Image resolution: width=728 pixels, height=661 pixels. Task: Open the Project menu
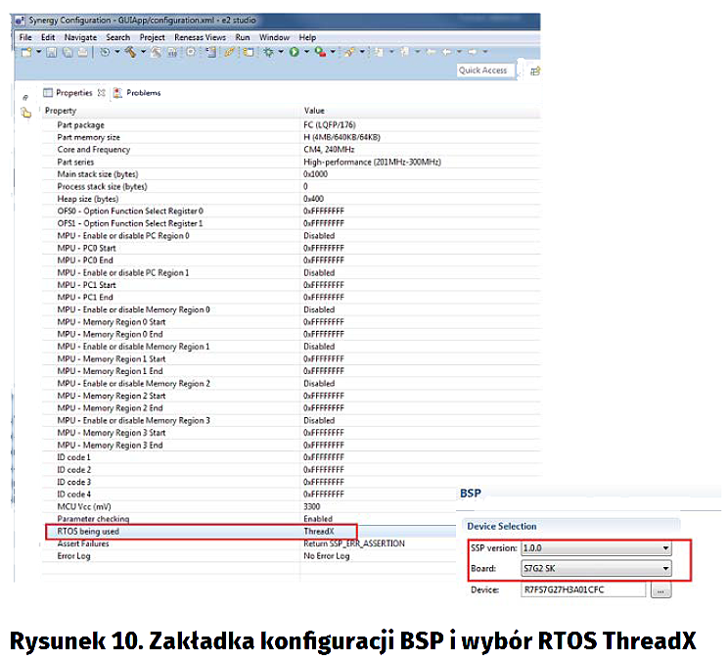point(152,37)
